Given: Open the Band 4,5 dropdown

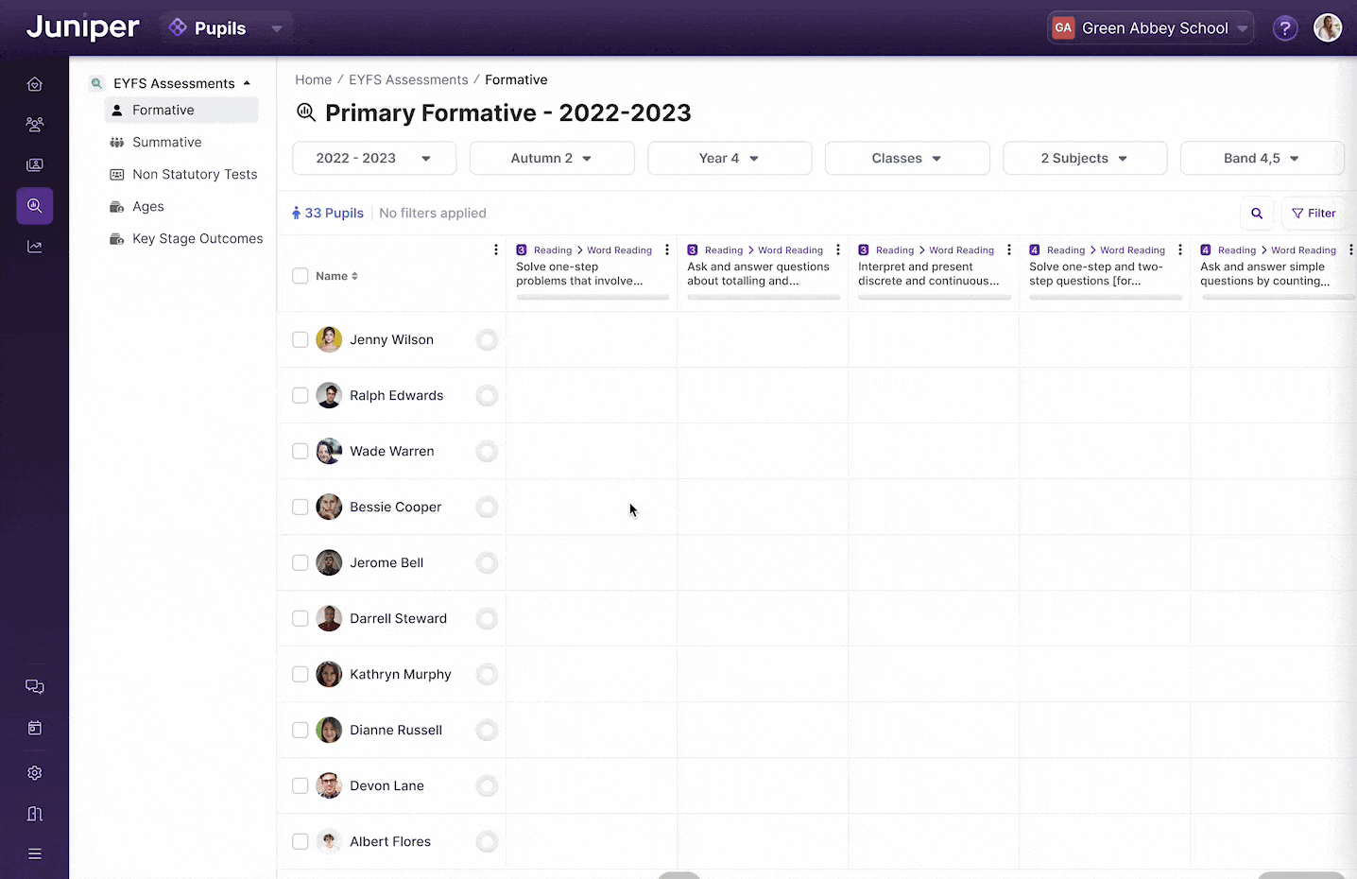Looking at the screenshot, I should 1262,159.
